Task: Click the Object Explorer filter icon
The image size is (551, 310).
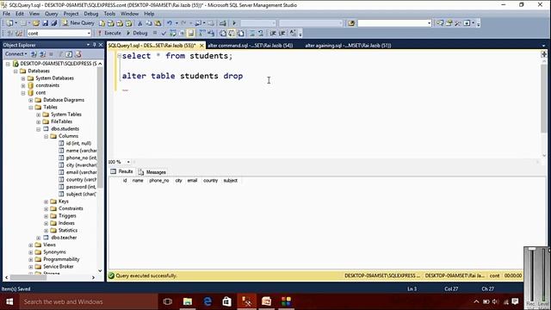Action: pyautogui.click(x=60, y=54)
